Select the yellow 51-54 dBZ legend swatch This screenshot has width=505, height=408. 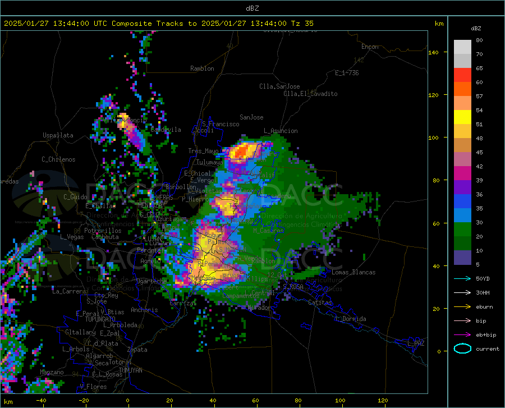point(462,117)
